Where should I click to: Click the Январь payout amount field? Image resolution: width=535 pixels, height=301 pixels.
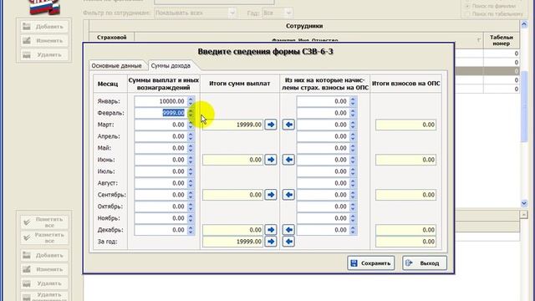160,101
